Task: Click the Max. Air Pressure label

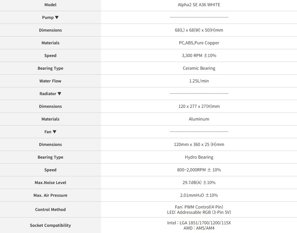Action: tap(50, 196)
